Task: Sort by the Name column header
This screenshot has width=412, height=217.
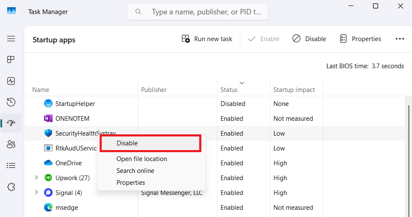Action: click(x=41, y=90)
